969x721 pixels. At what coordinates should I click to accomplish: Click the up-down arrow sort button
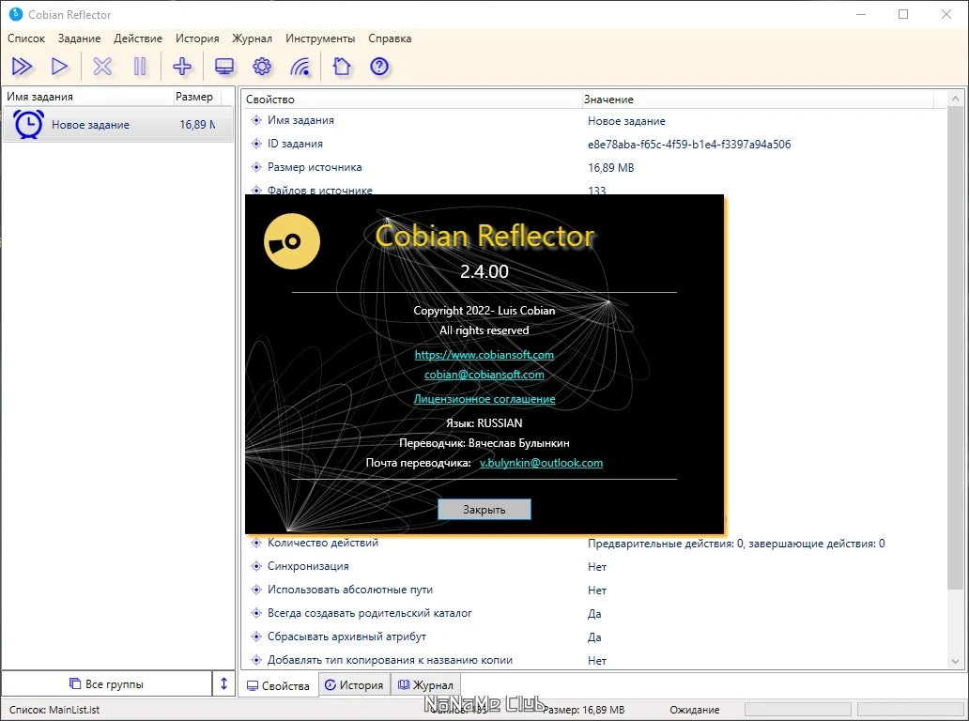(223, 684)
